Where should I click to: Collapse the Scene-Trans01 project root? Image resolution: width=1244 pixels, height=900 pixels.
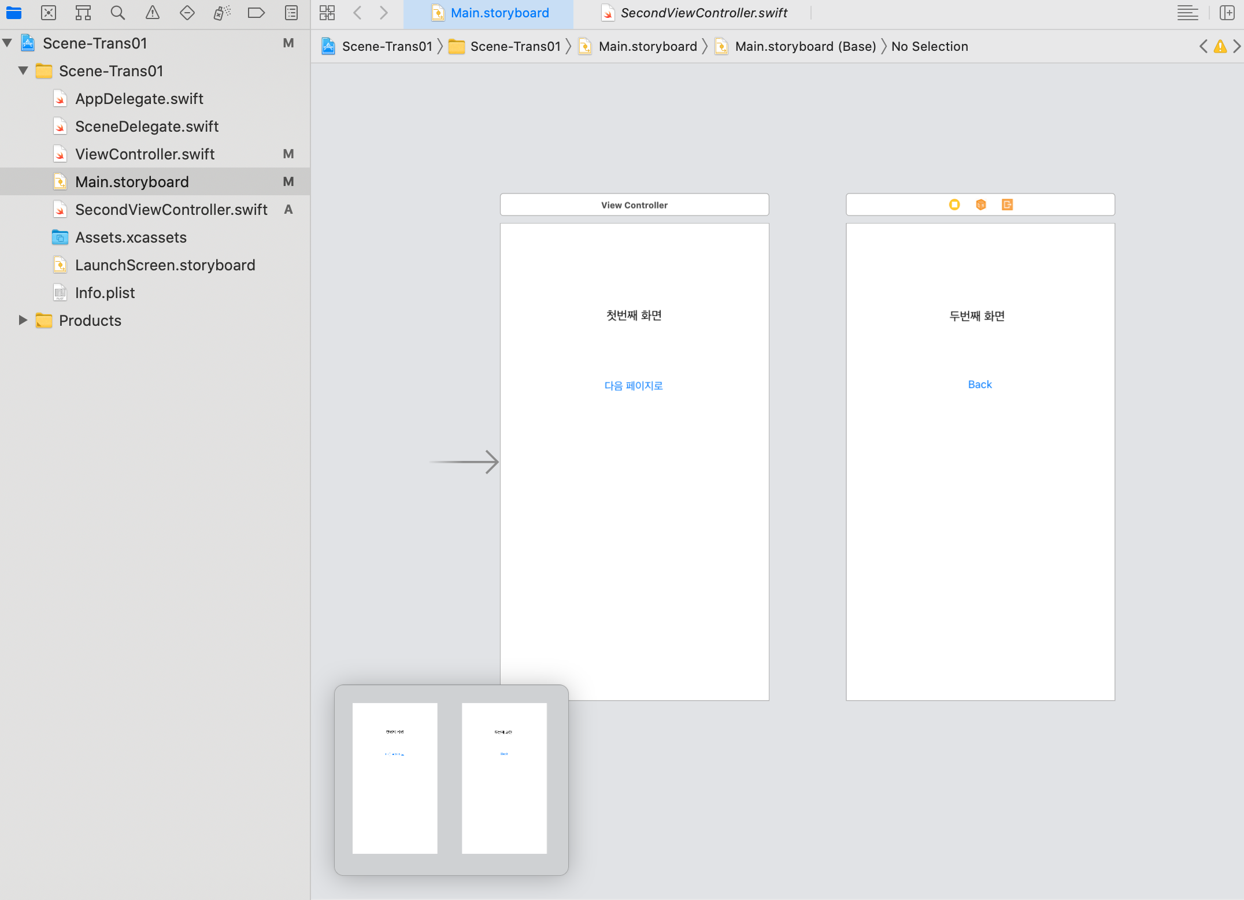pyautogui.click(x=8, y=43)
